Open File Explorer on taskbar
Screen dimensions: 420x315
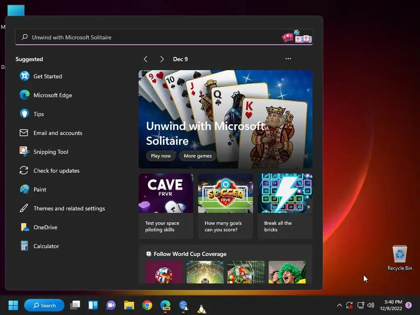click(129, 305)
